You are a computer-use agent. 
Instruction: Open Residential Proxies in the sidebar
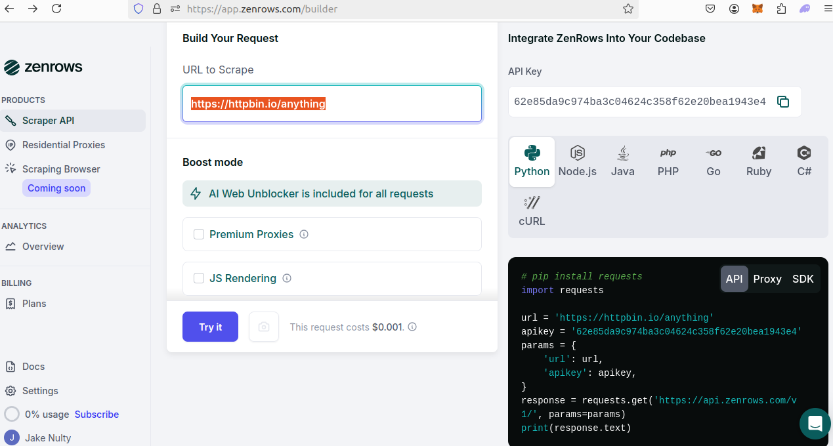(64, 145)
